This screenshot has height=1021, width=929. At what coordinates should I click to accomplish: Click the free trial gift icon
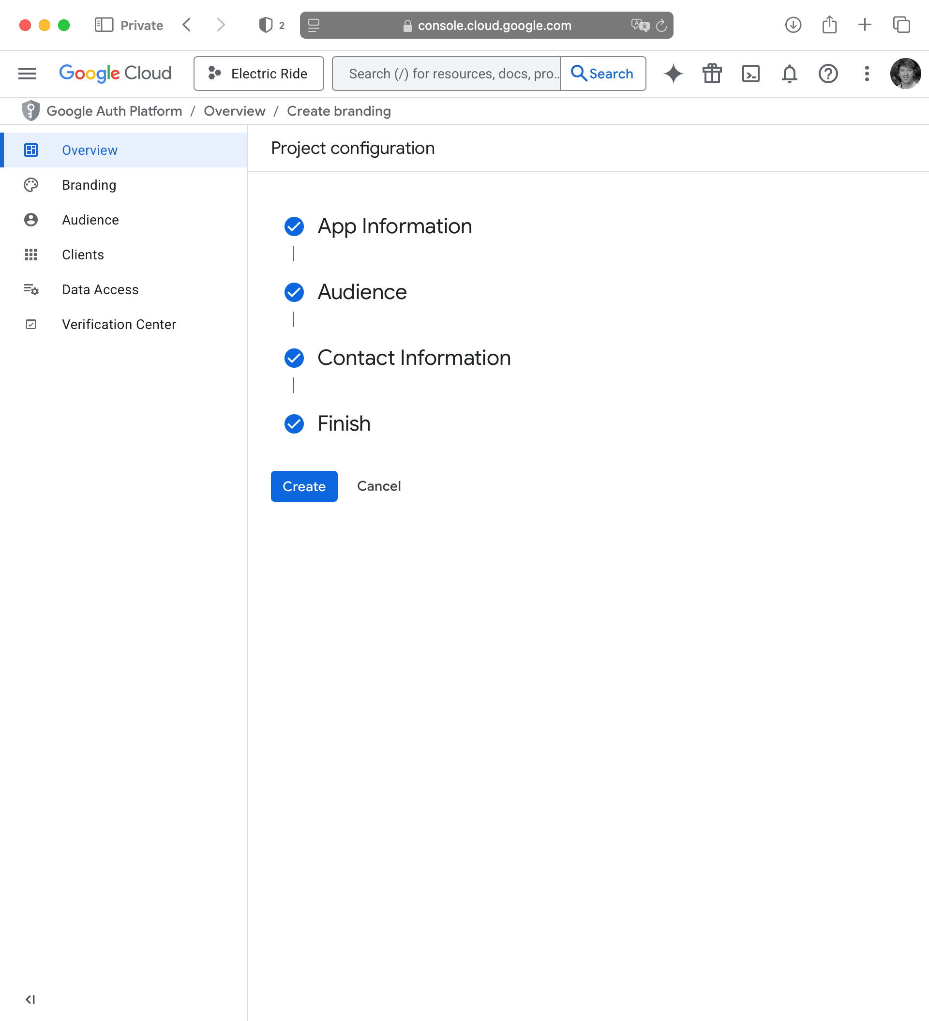click(x=712, y=74)
